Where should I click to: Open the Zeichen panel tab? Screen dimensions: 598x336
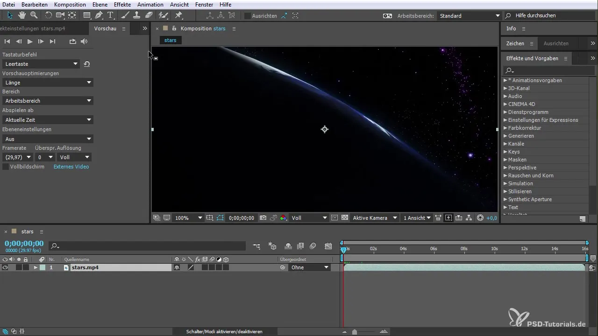click(x=515, y=43)
